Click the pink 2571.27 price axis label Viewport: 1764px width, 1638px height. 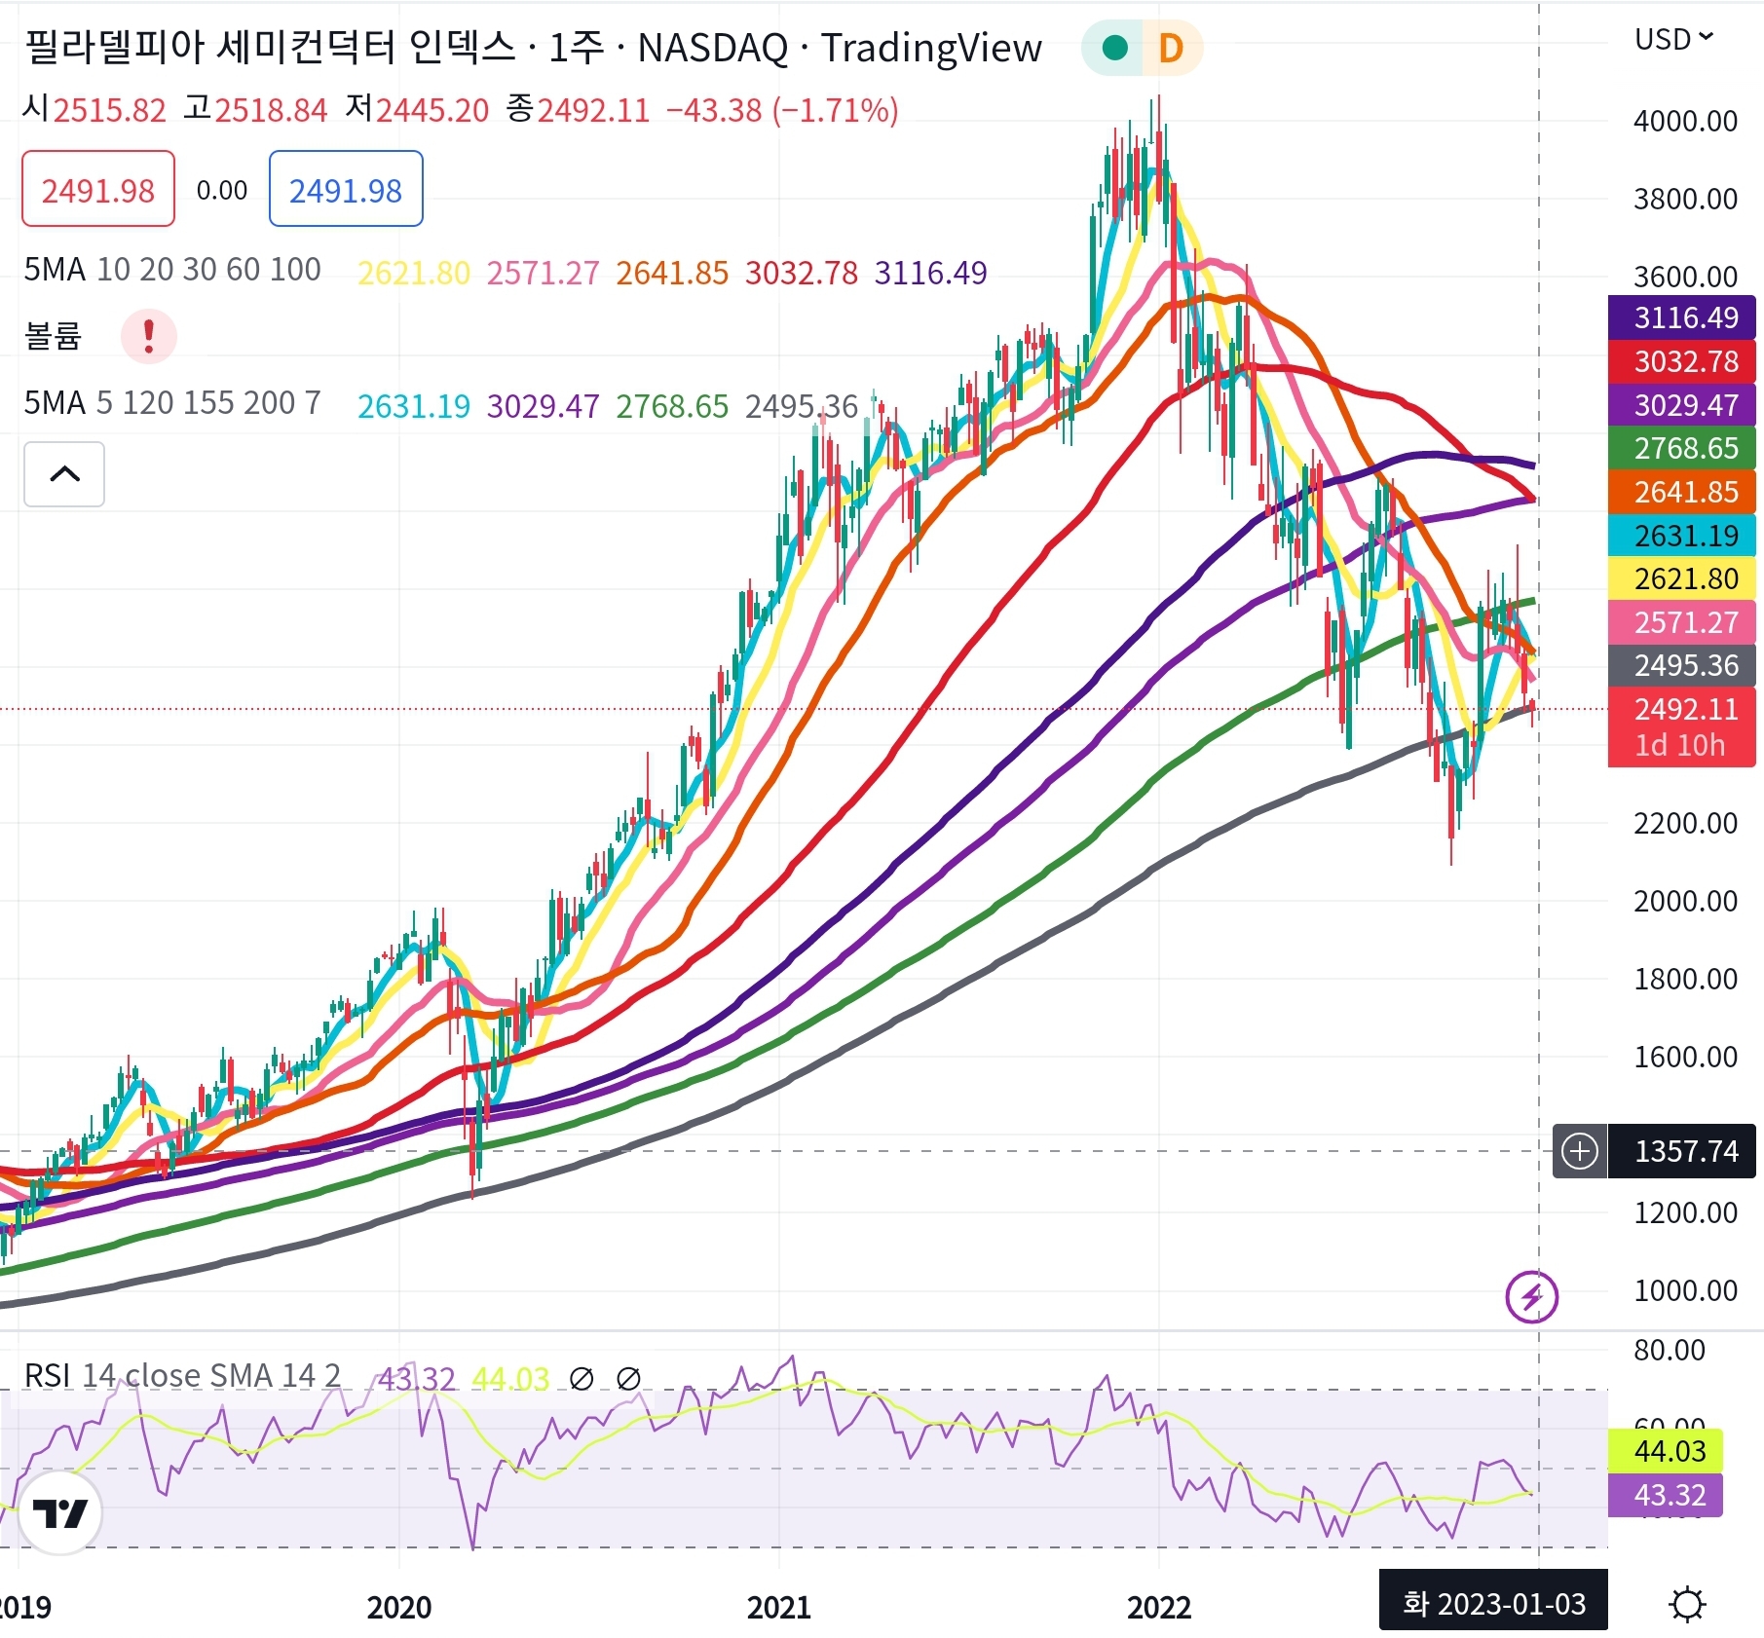click(1682, 622)
